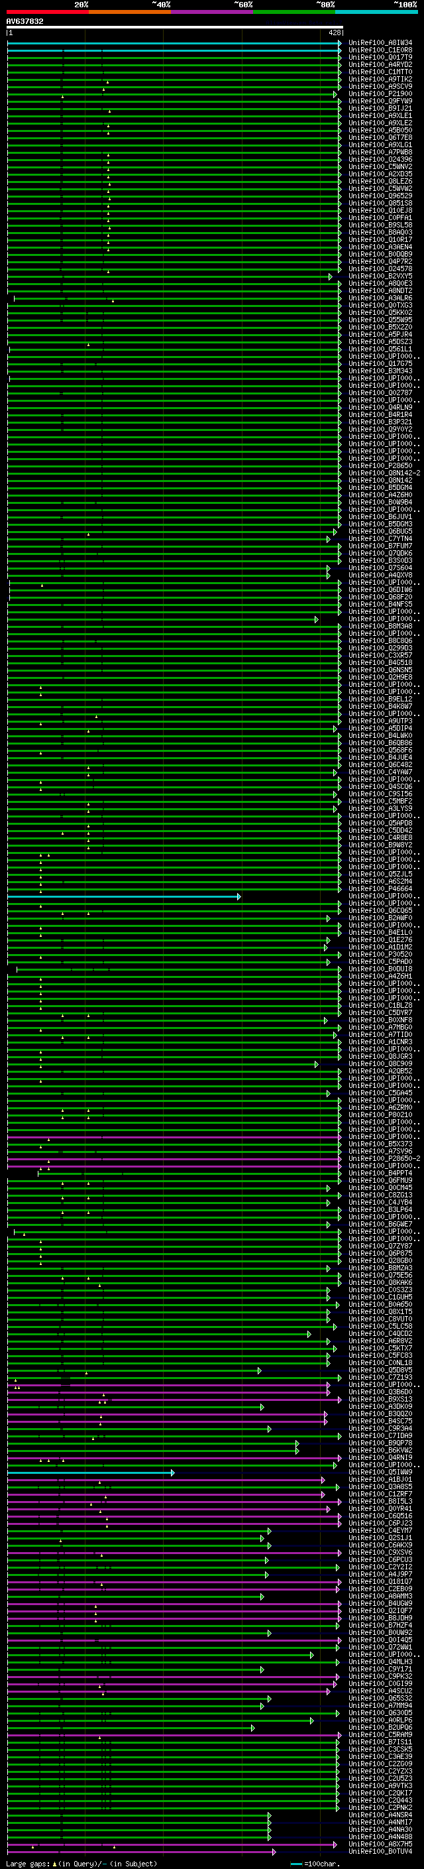This screenshot has height=1869, width=424.
Task: Select hit label UniRef100_B8AQ03
Action: click(380, 232)
